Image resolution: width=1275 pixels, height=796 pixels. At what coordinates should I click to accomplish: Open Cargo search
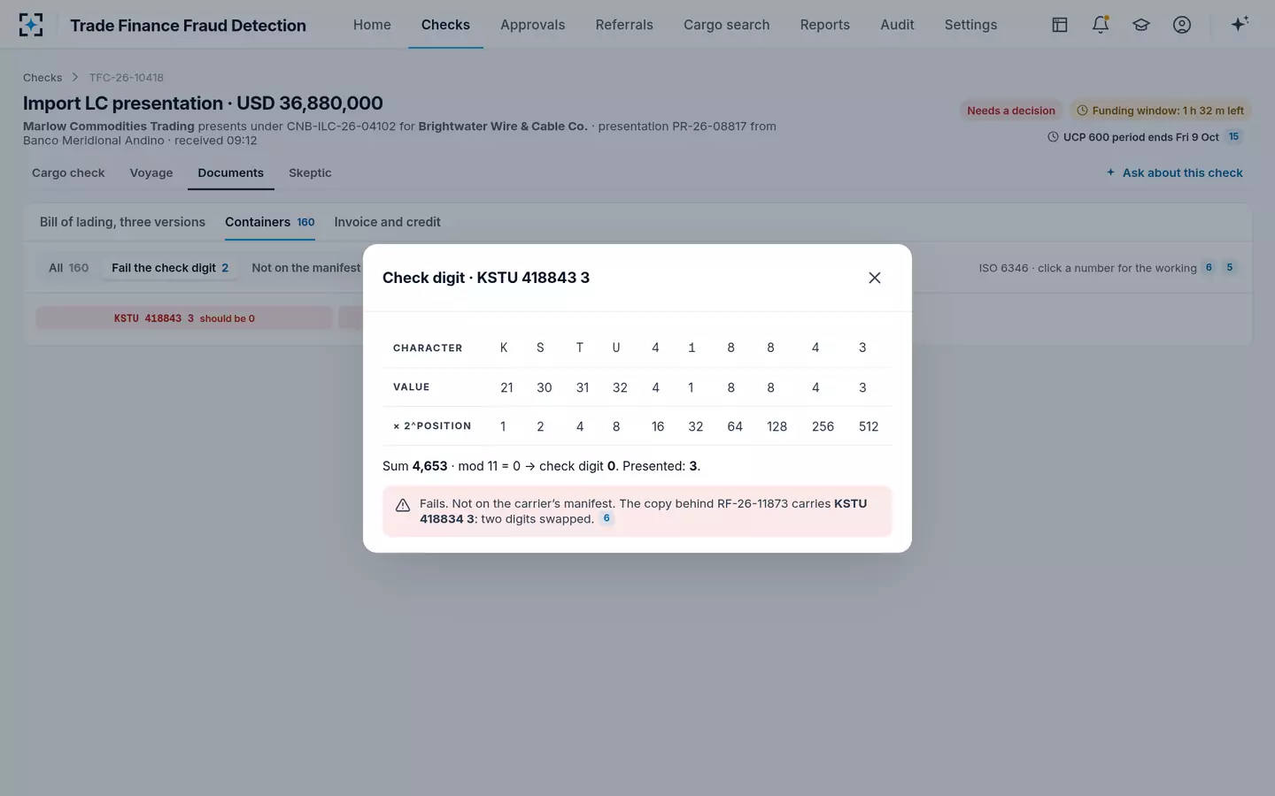(726, 25)
